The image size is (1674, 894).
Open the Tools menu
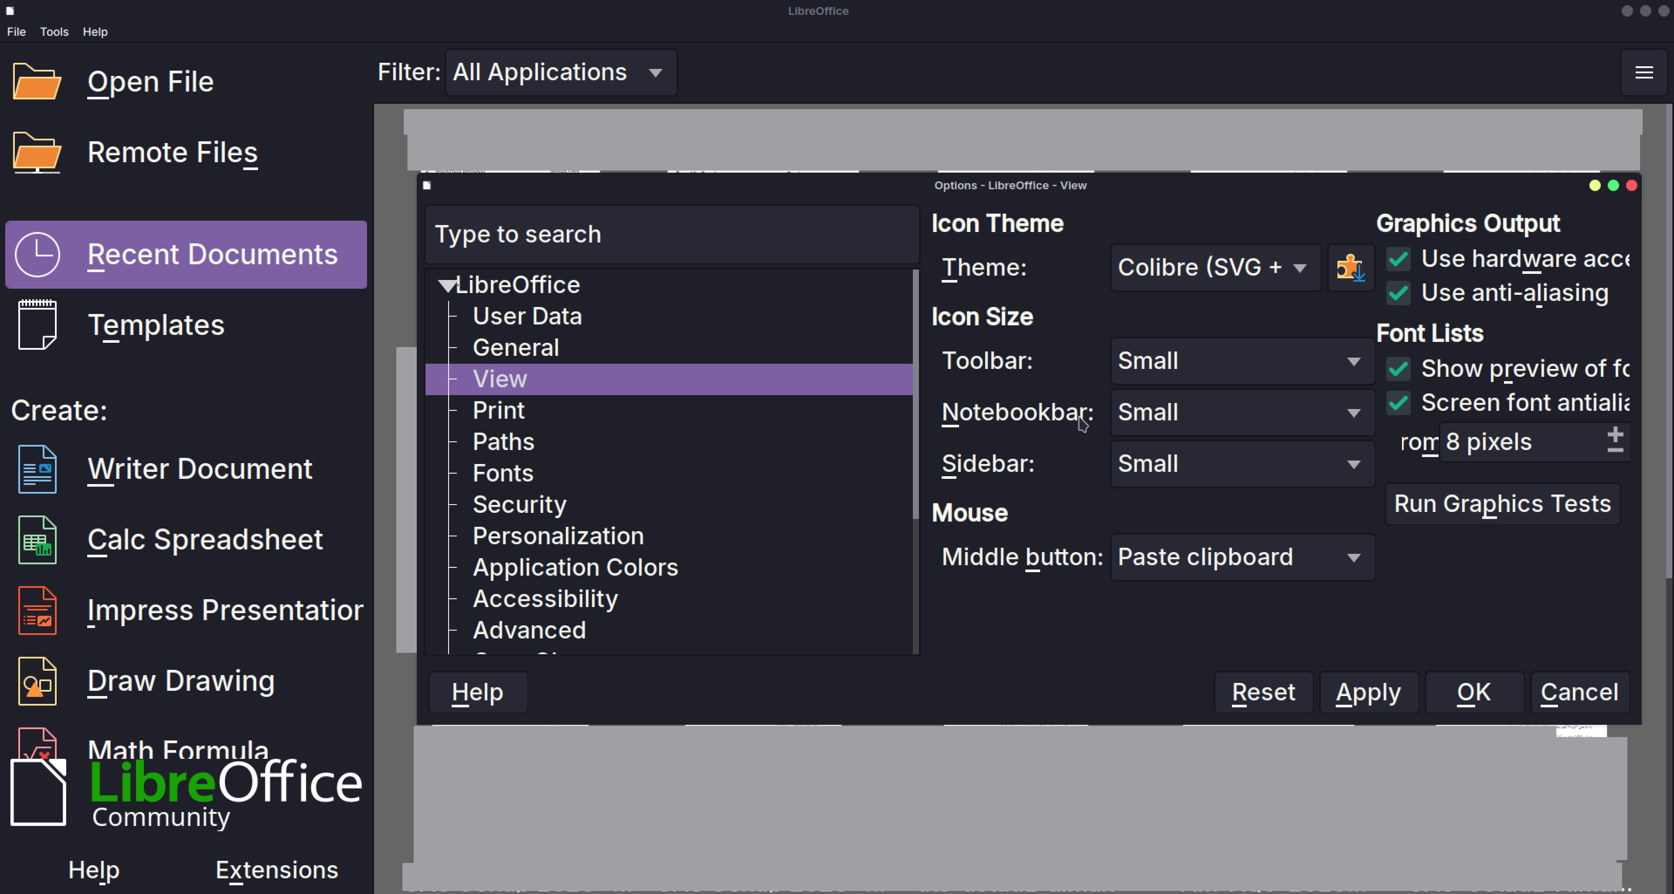[54, 32]
